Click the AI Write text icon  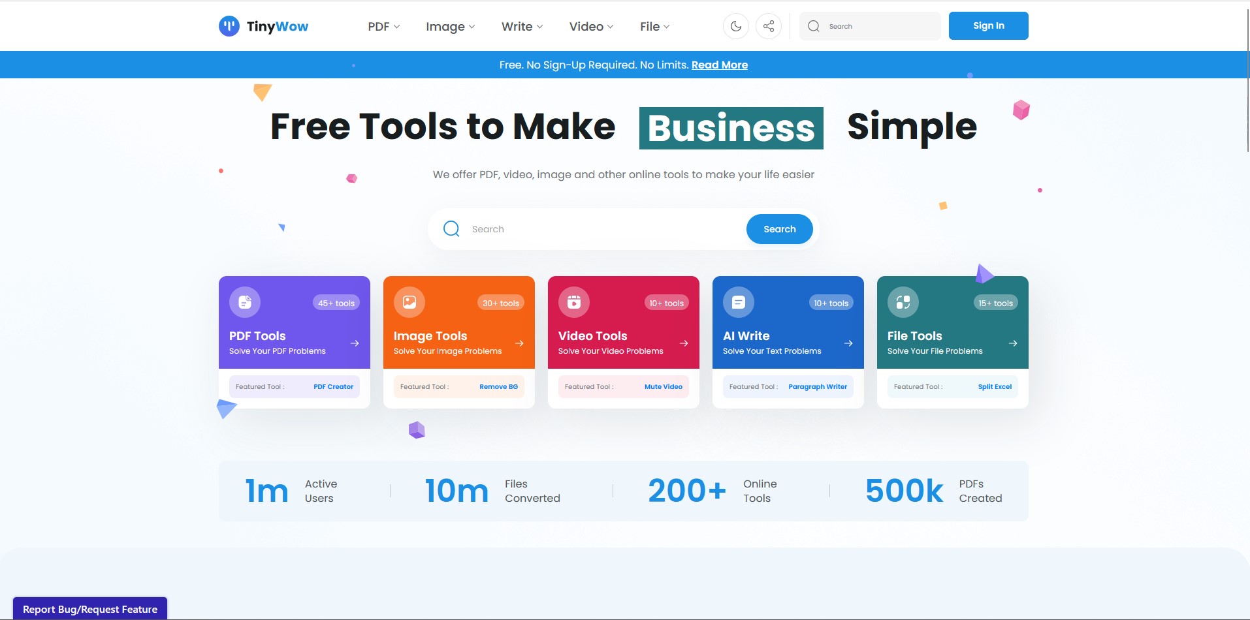coord(739,302)
